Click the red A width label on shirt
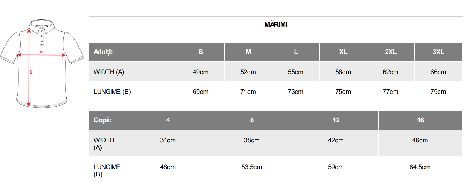 (41, 52)
